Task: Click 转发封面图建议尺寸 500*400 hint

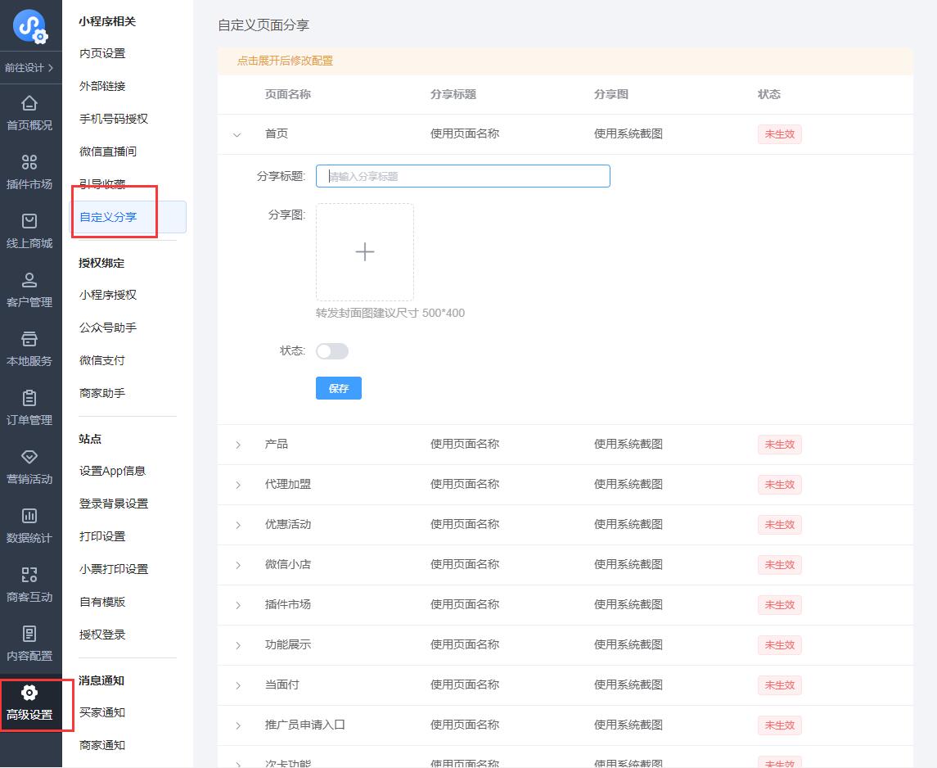Action: click(390, 313)
